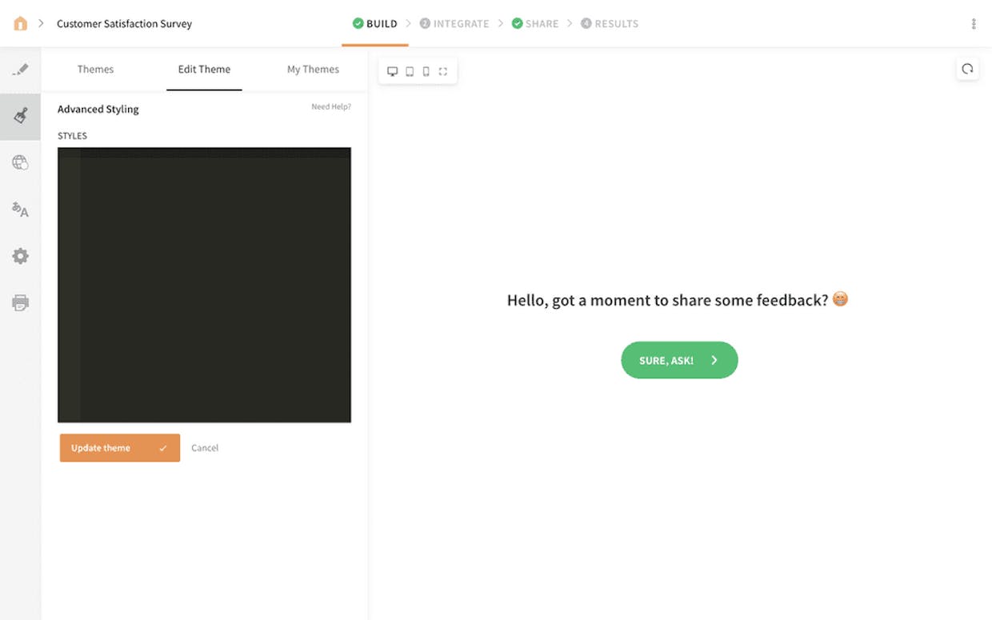The height and width of the screenshot is (620, 992).
Task: Click the Cancel link
Action: (x=205, y=448)
